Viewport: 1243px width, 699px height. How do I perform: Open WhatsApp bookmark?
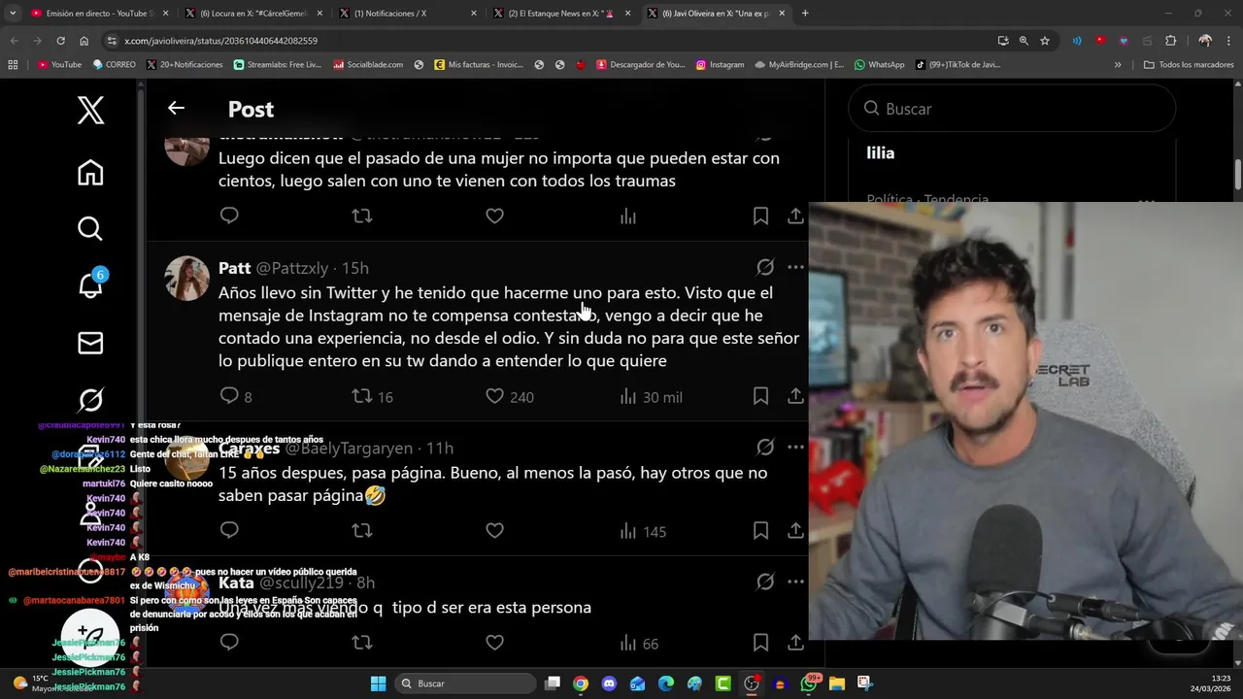coord(880,65)
